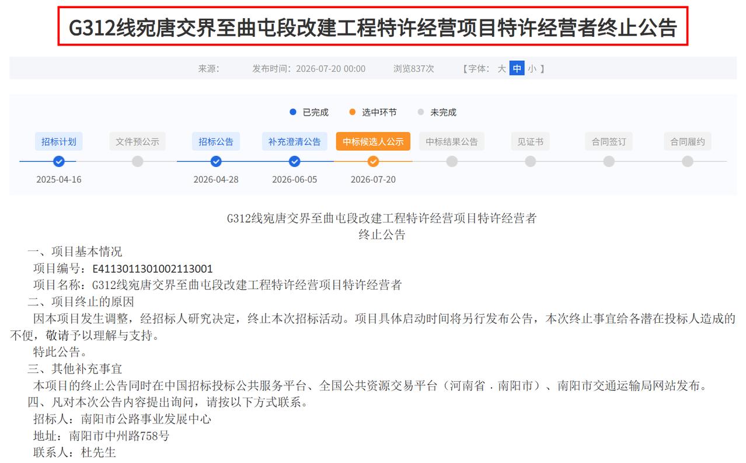Open the 中标结果公告 stage tab
746x463 pixels.
click(x=452, y=141)
